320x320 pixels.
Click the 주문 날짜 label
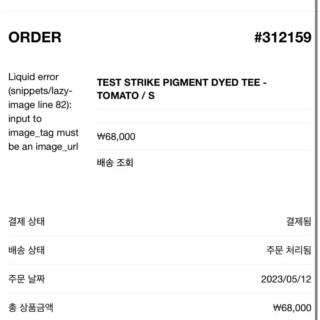(27, 279)
